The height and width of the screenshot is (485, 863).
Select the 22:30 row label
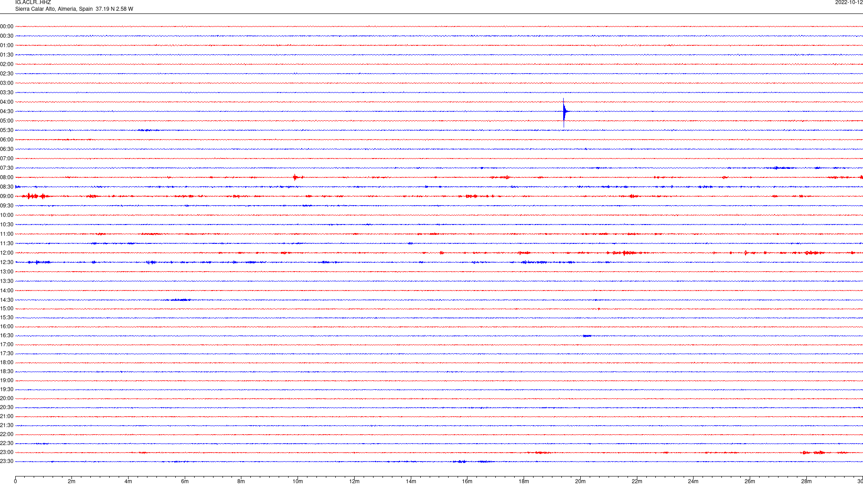point(7,443)
